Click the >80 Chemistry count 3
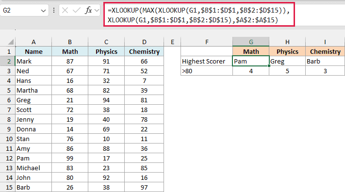The width and height of the screenshot is (345, 192). point(325,71)
